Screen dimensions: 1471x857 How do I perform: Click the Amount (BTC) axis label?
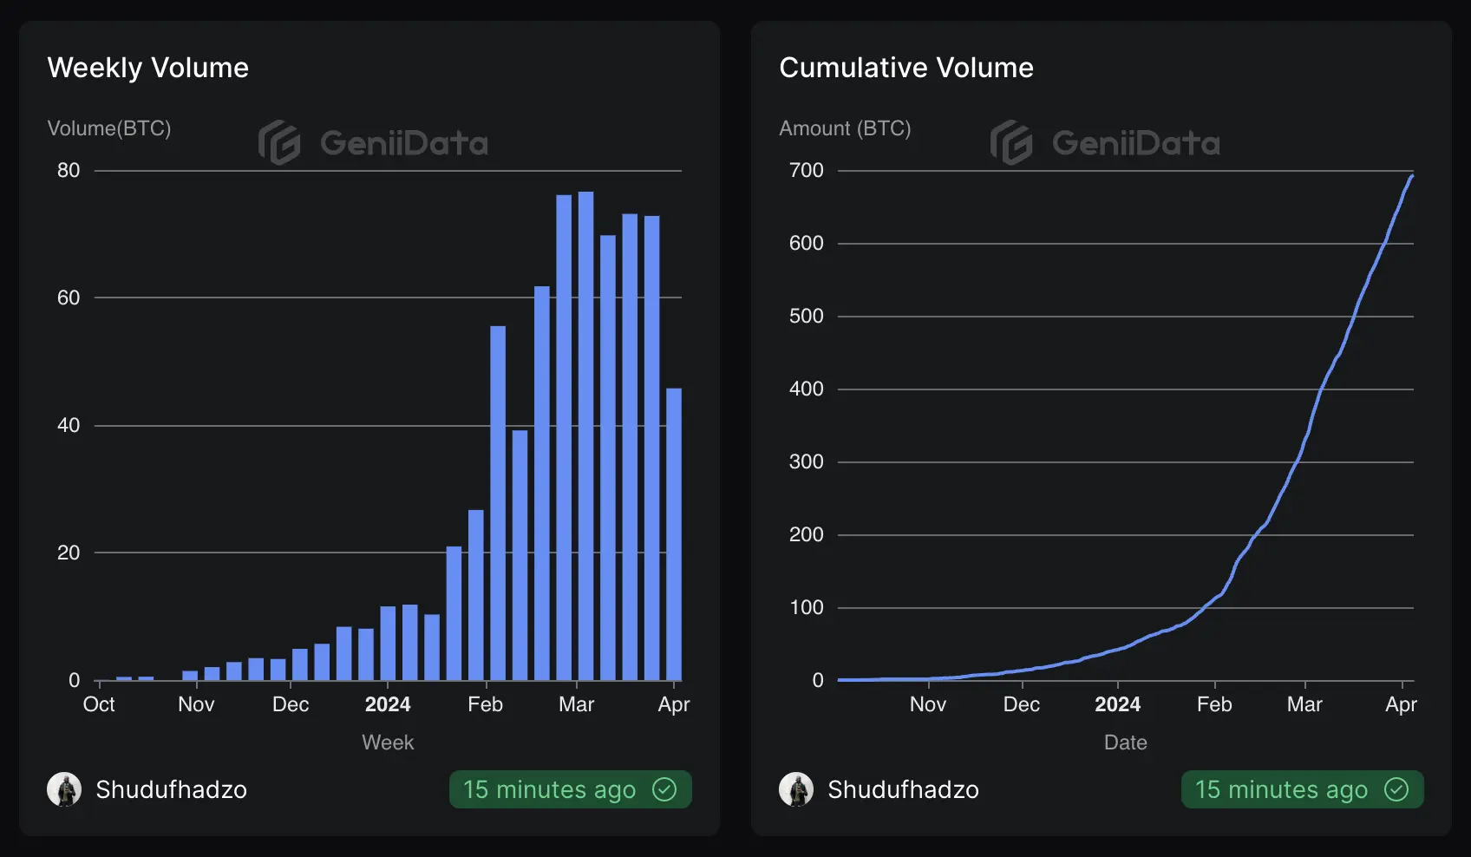[x=845, y=128]
